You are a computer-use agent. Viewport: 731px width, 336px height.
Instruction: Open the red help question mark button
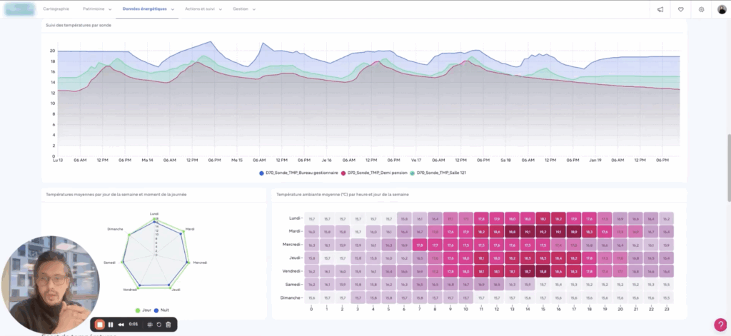click(720, 325)
